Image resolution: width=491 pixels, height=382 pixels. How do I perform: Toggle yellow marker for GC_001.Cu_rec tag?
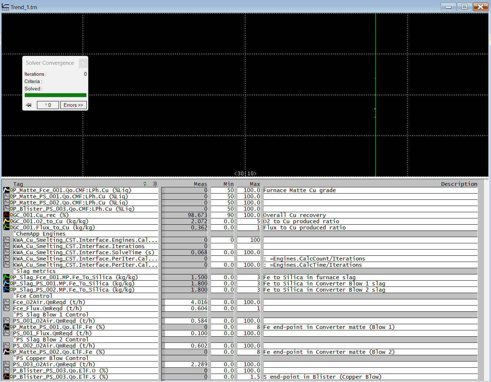tap(11, 215)
